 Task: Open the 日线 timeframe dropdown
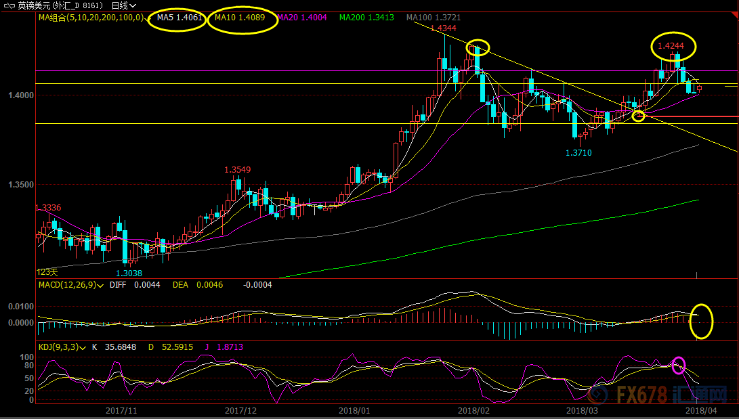(124, 5)
